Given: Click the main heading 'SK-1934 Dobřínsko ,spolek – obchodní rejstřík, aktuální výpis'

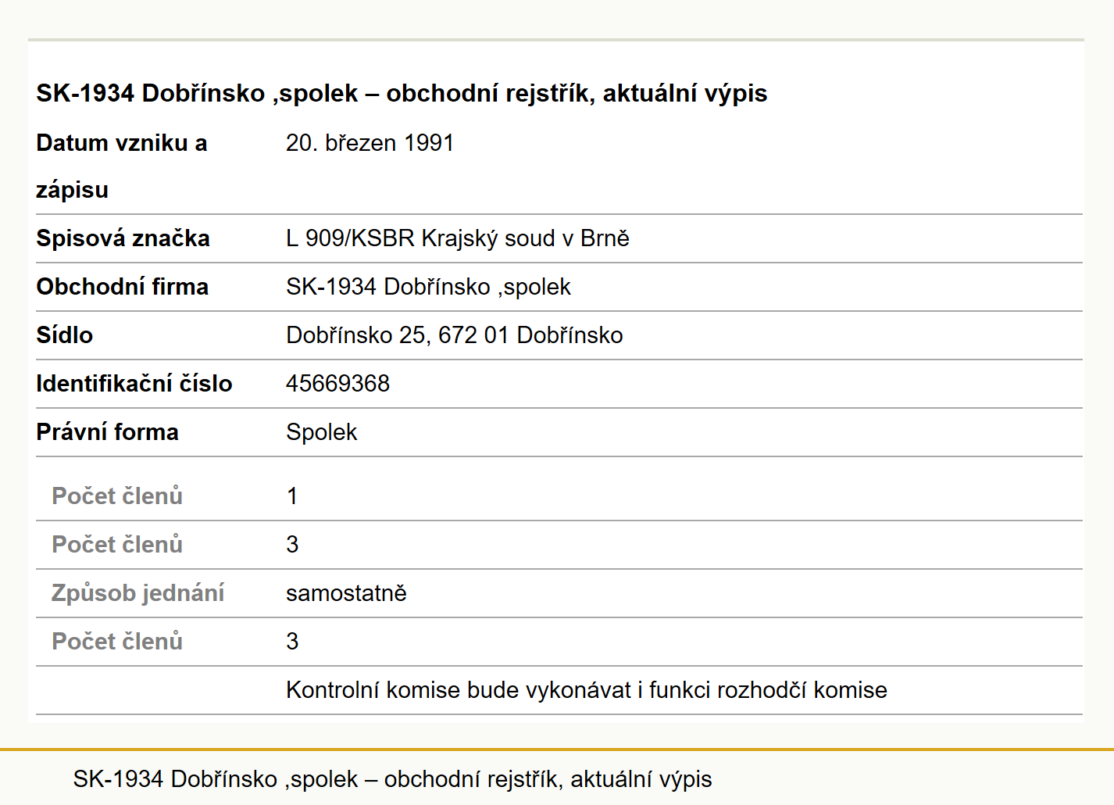Looking at the screenshot, I should pos(402,93).
